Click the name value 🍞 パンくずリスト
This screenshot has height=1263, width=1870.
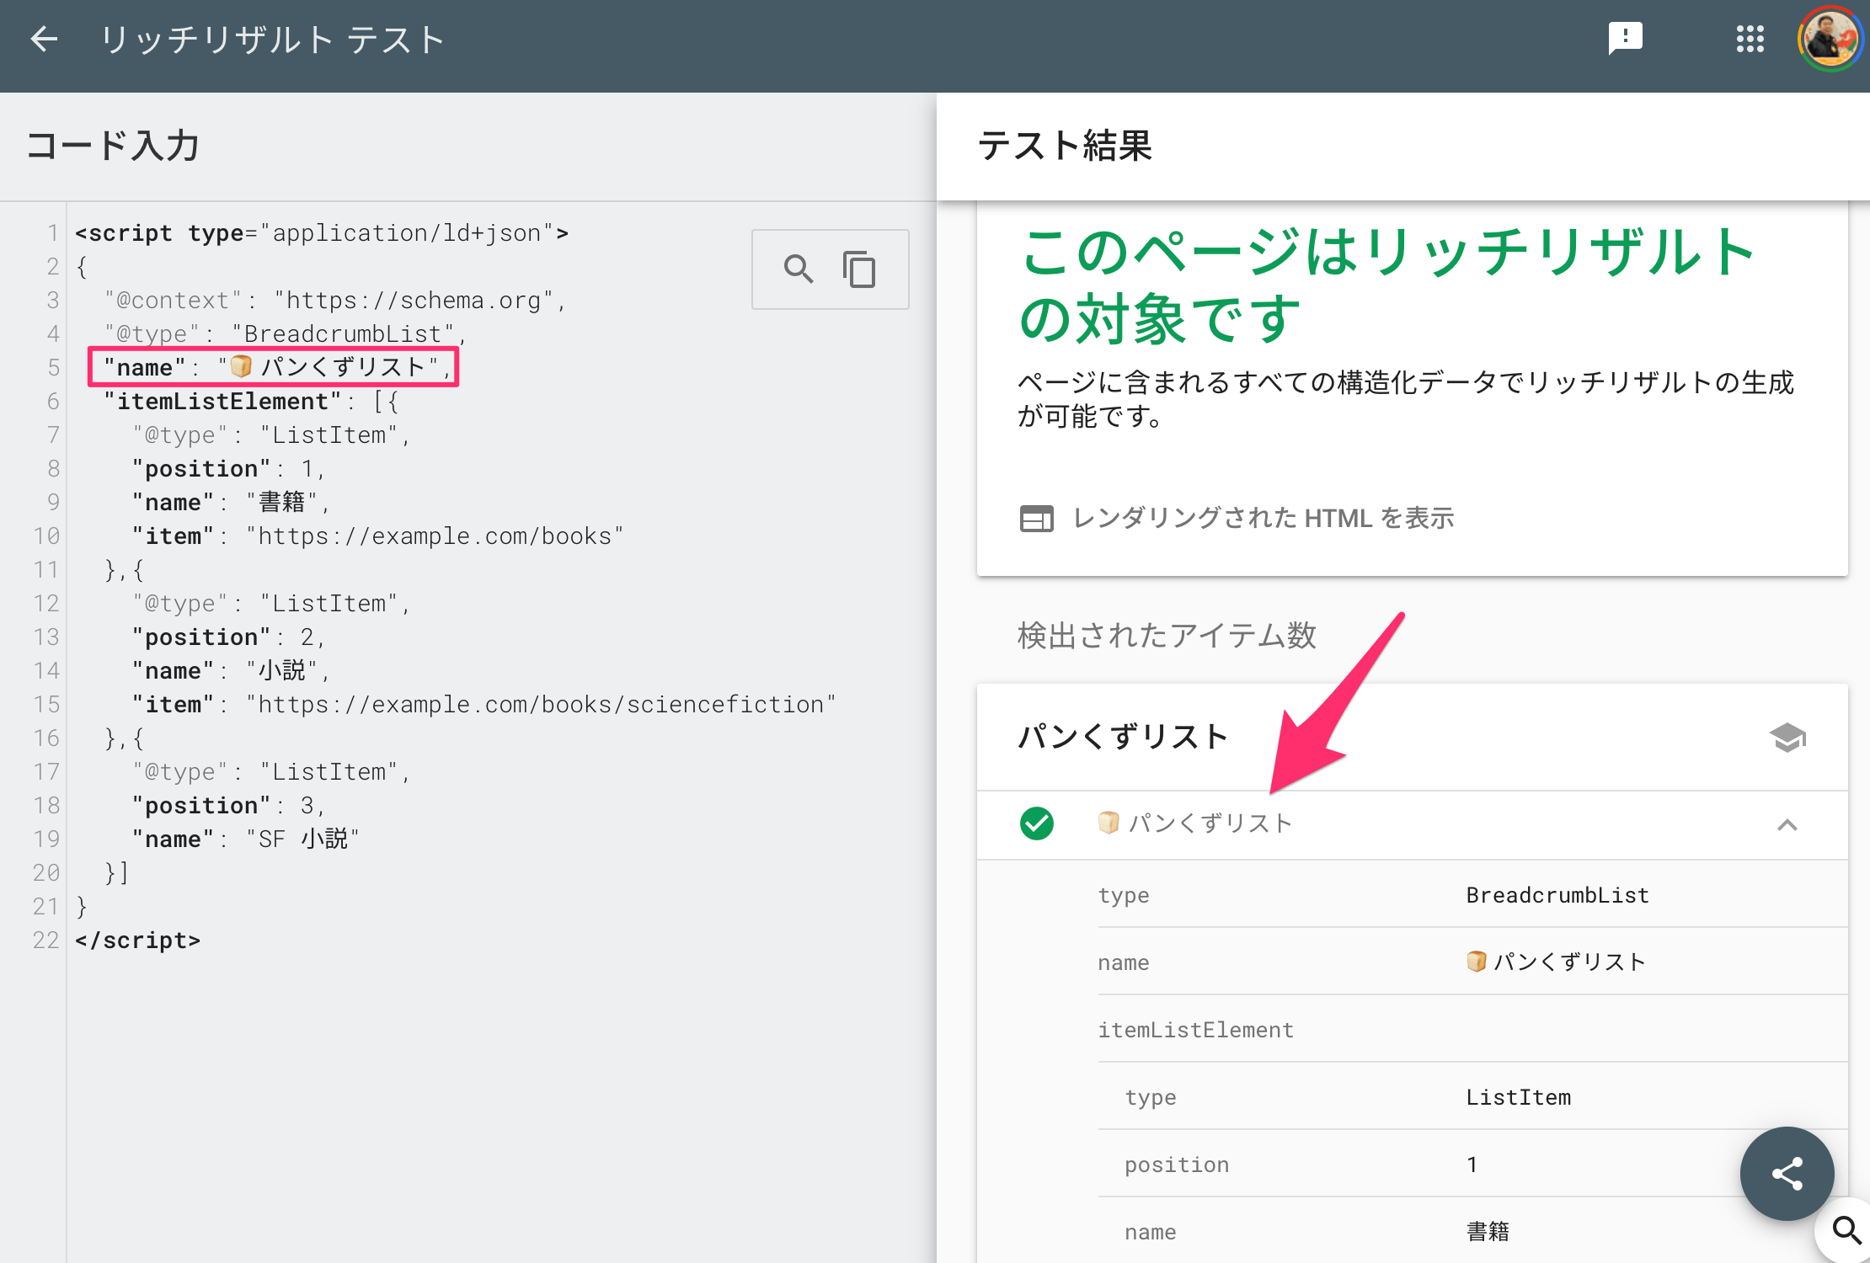[1556, 962]
